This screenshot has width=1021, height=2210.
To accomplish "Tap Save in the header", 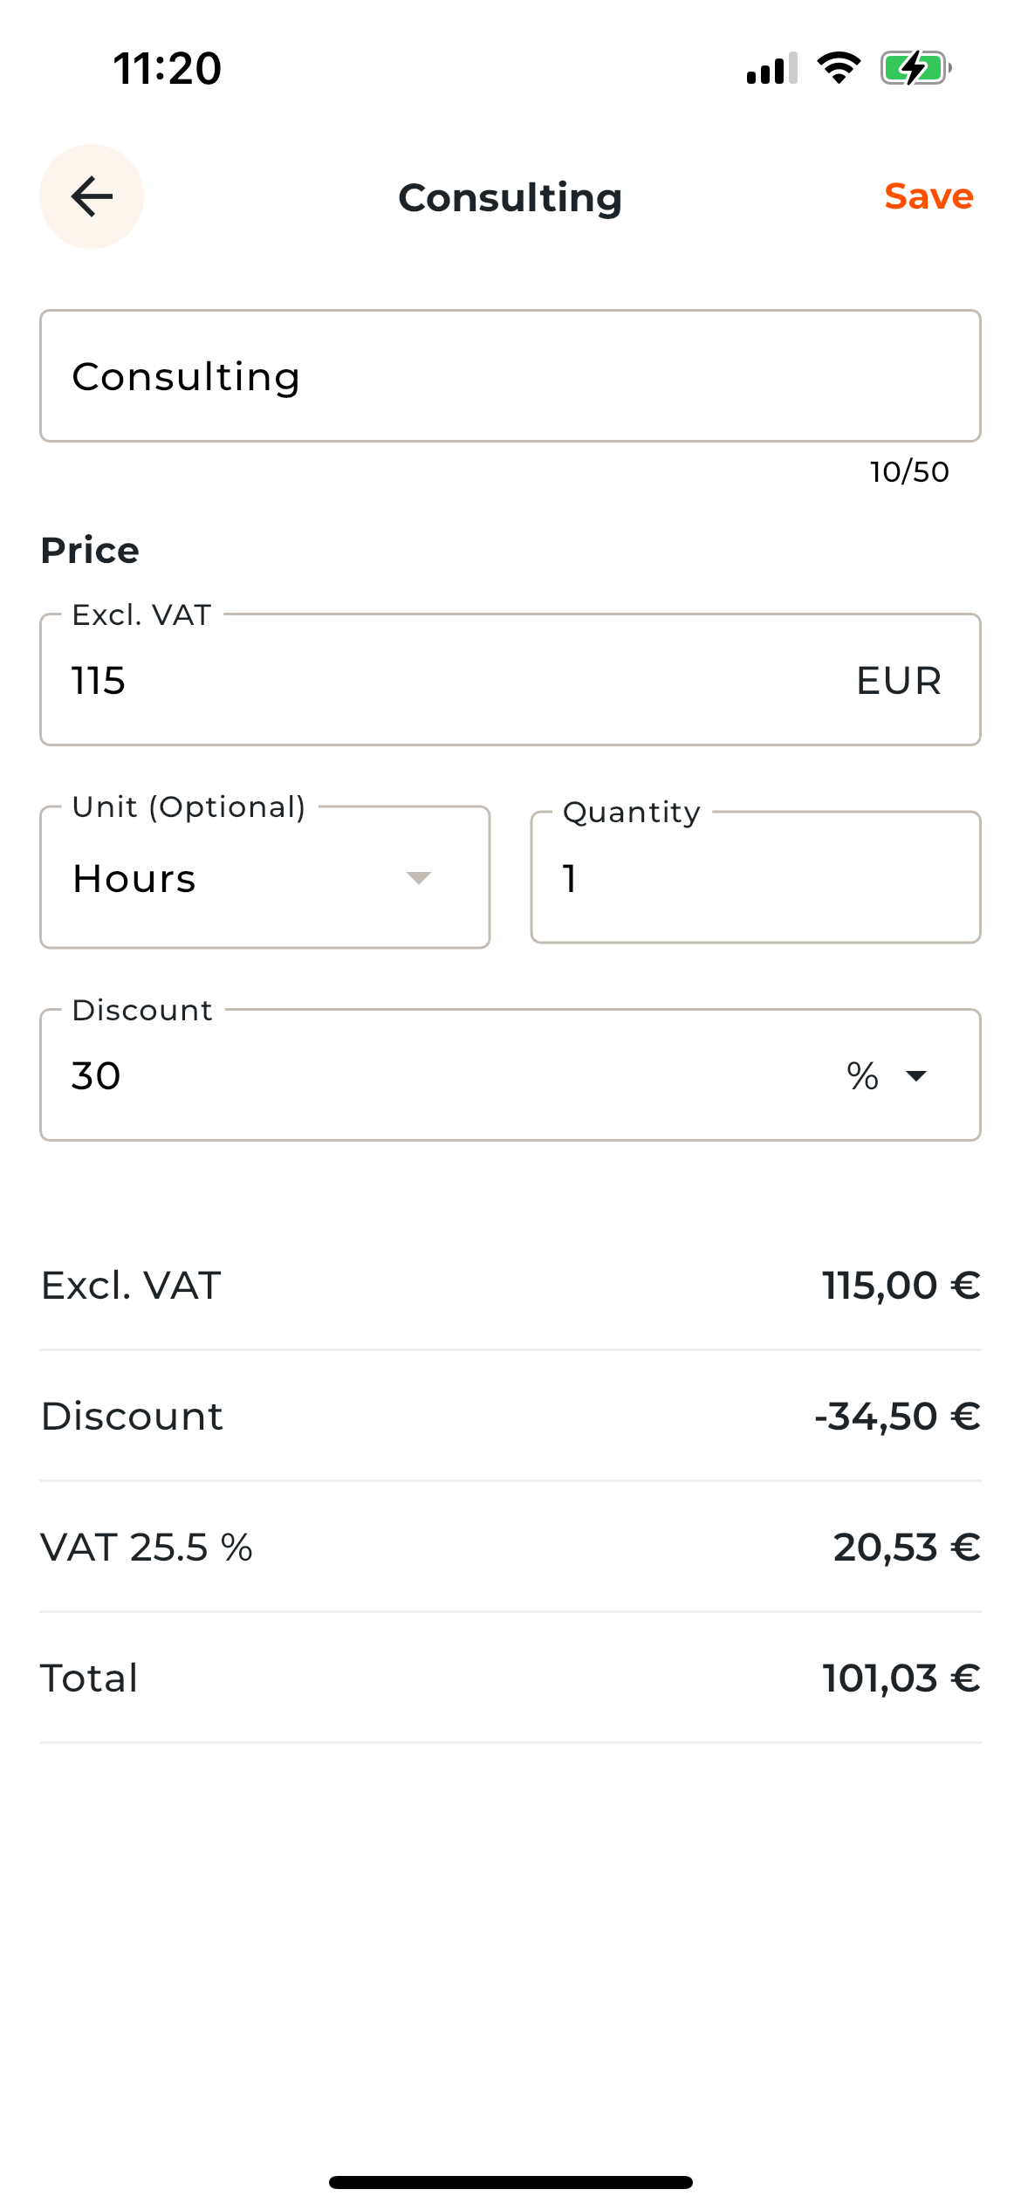I will coord(928,196).
